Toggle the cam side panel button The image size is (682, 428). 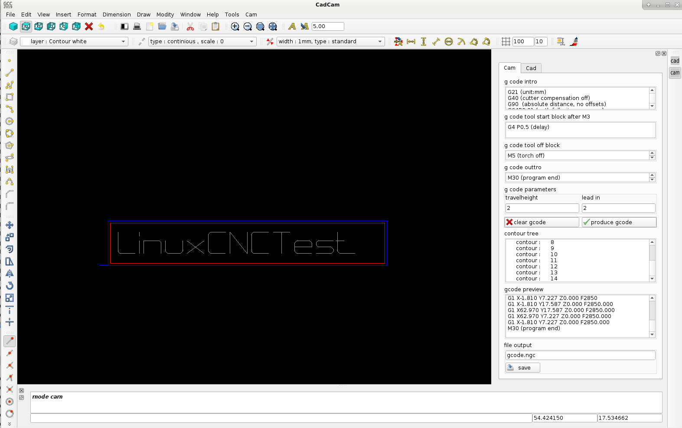click(675, 73)
